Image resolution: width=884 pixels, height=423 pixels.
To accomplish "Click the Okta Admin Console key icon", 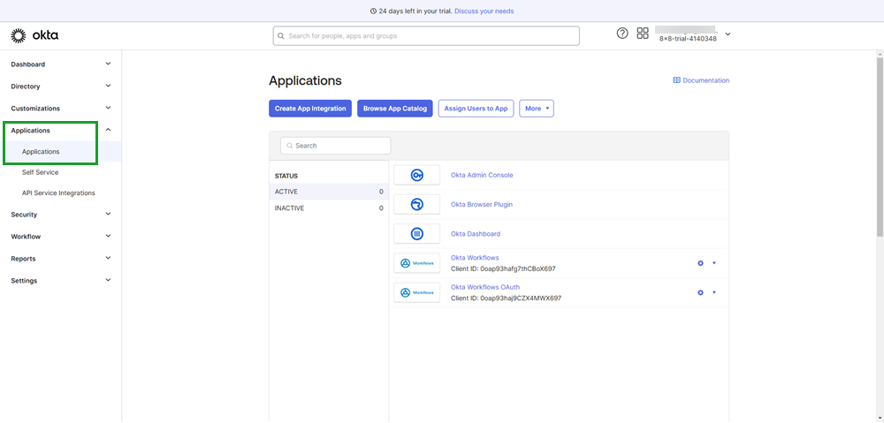I will (x=416, y=175).
